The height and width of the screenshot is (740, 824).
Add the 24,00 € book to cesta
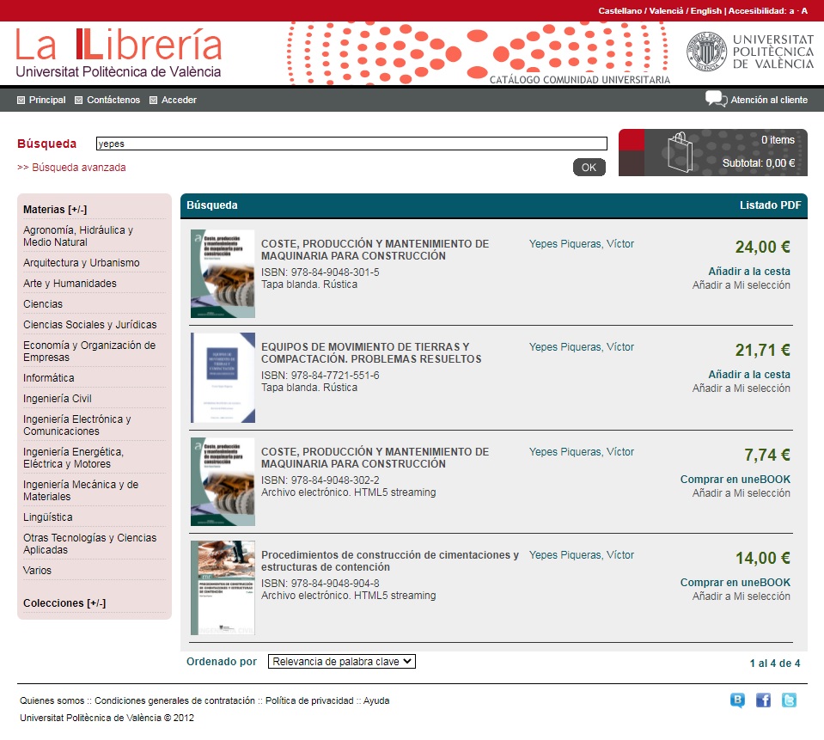(748, 272)
